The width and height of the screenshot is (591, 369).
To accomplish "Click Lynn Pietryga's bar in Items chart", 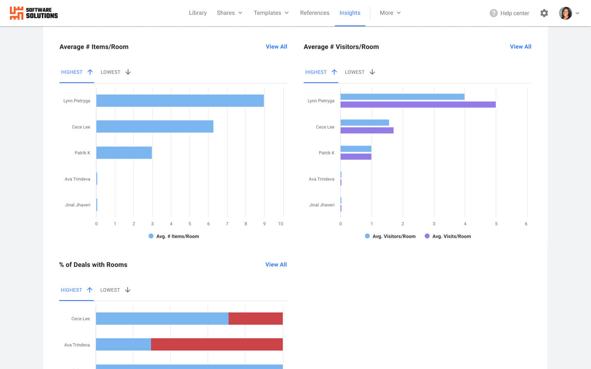I will coord(180,100).
